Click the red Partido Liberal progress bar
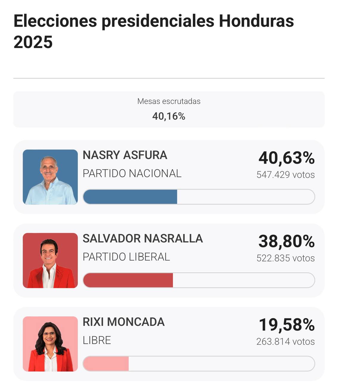Screen dimensions: 338x382 tap(128, 281)
